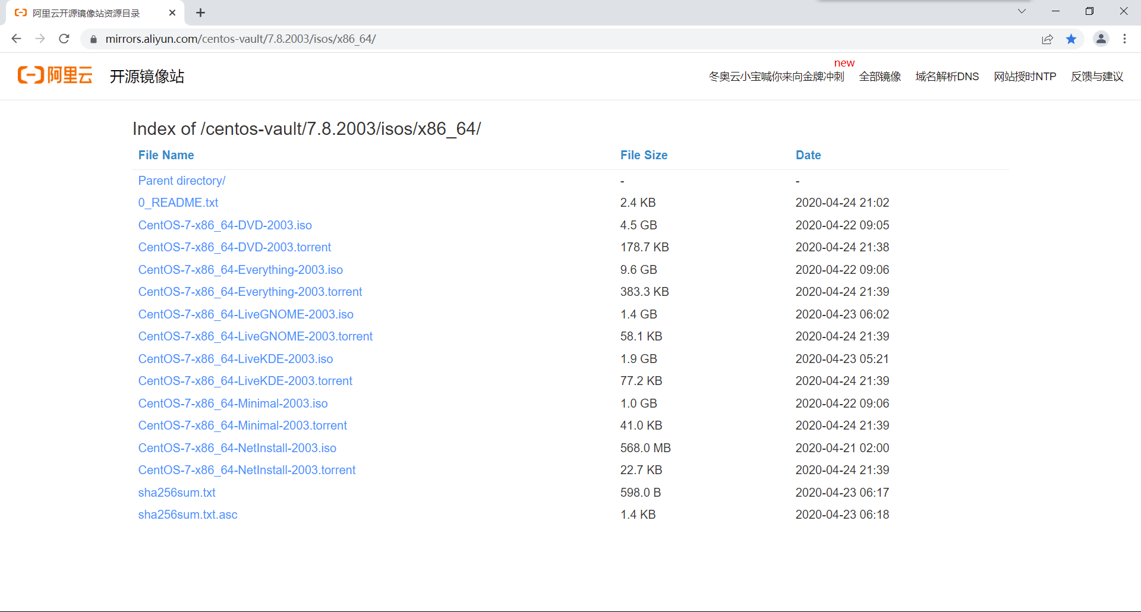Image resolution: width=1141 pixels, height=612 pixels.
Task: Open the Parent directory link
Action: [181, 180]
